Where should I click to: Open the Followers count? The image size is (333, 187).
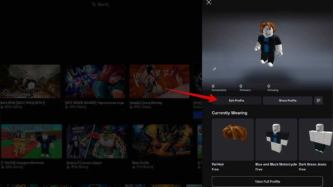[x=245, y=88]
